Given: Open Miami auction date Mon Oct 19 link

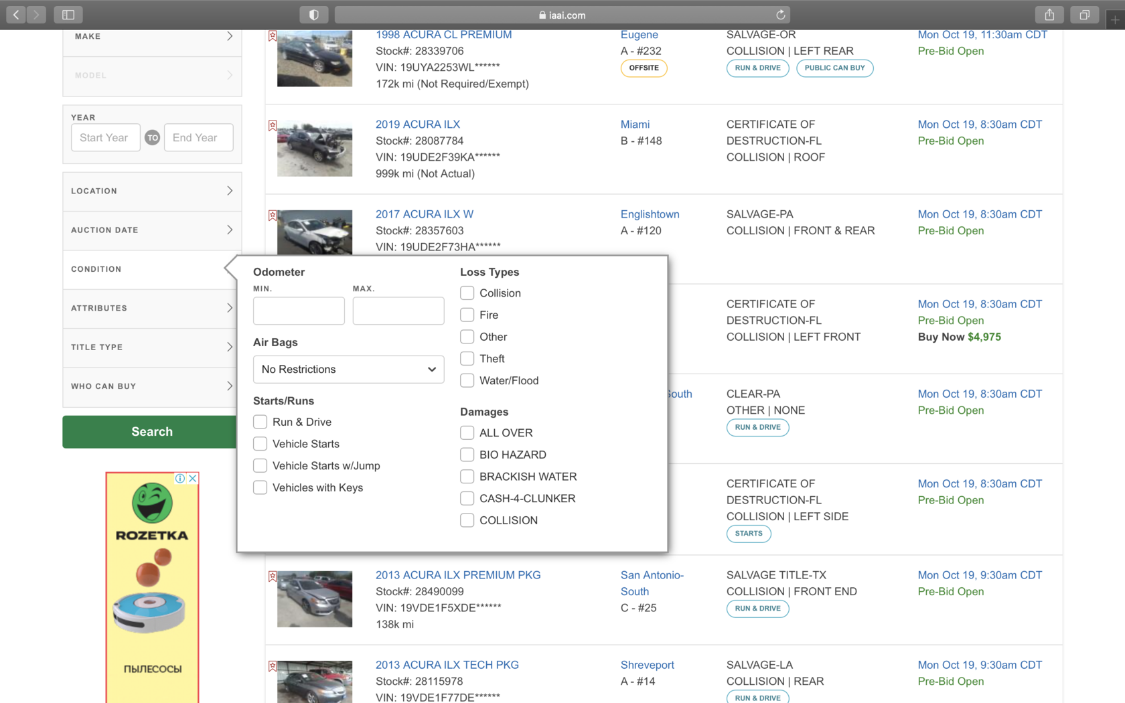Looking at the screenshot, I should click(x=980, y=125).
